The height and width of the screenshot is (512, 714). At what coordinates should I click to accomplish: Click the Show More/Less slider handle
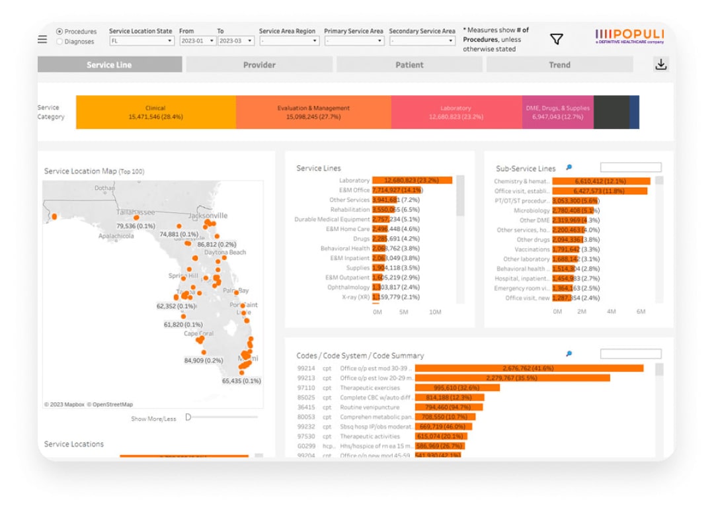click(188, 417)
